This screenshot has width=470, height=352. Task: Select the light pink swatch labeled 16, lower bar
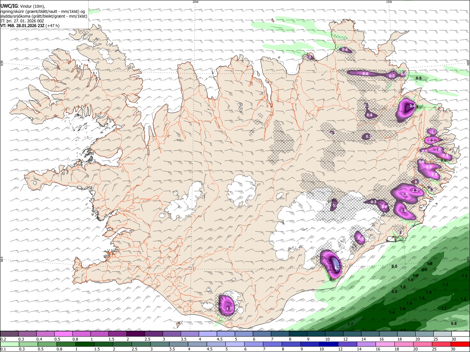385,344
